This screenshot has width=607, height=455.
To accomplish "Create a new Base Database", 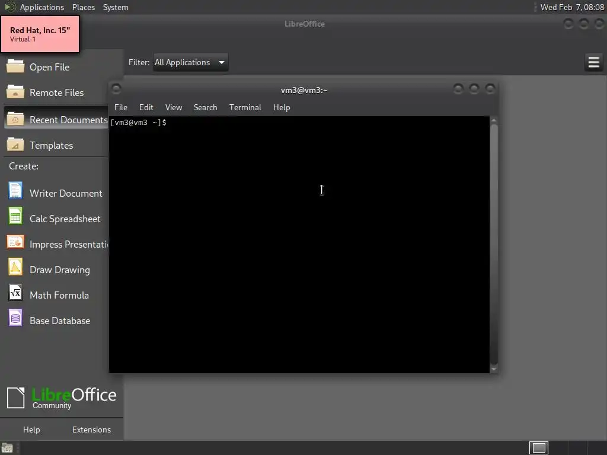I will [60, 321].
